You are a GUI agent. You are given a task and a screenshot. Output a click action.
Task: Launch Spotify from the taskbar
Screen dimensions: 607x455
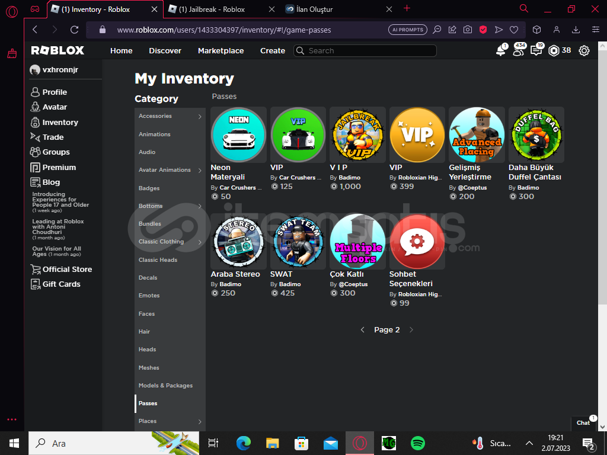[418, 443]
